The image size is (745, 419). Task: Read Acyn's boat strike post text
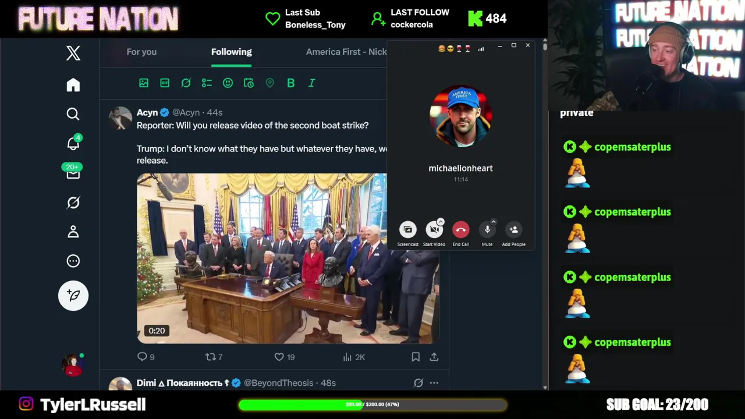(262, 143)
